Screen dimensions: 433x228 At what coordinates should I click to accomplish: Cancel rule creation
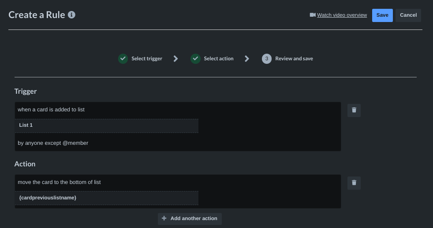[408, 15]
